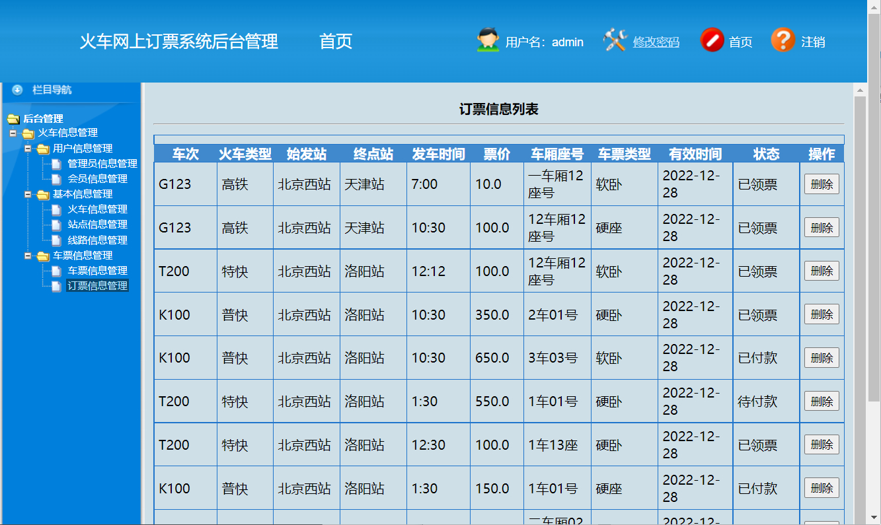Click 删除 on the first G123 row
Viewport: 881px width, 525px height.
click(x=821, y=184)
